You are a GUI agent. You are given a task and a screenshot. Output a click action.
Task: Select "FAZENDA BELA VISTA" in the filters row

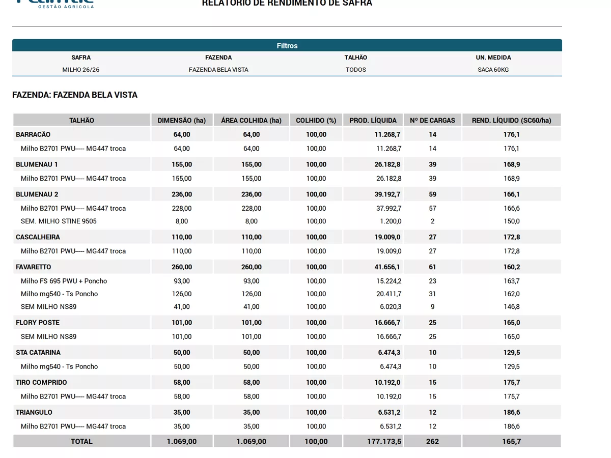coord(218,70)
